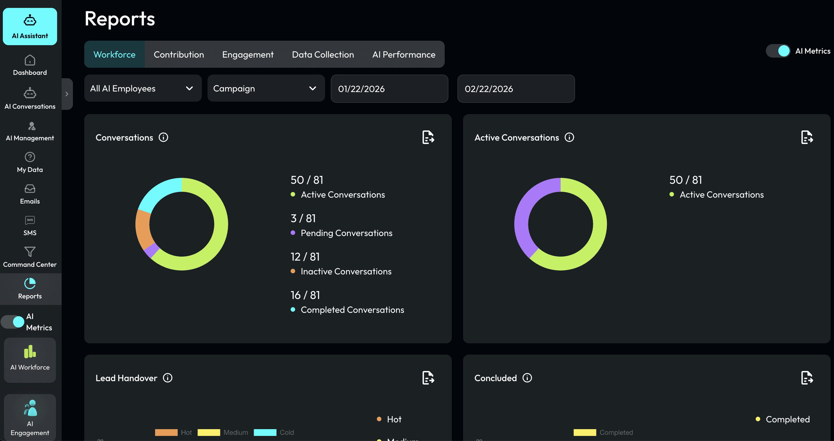Export the Active Conversations chart

807,137
